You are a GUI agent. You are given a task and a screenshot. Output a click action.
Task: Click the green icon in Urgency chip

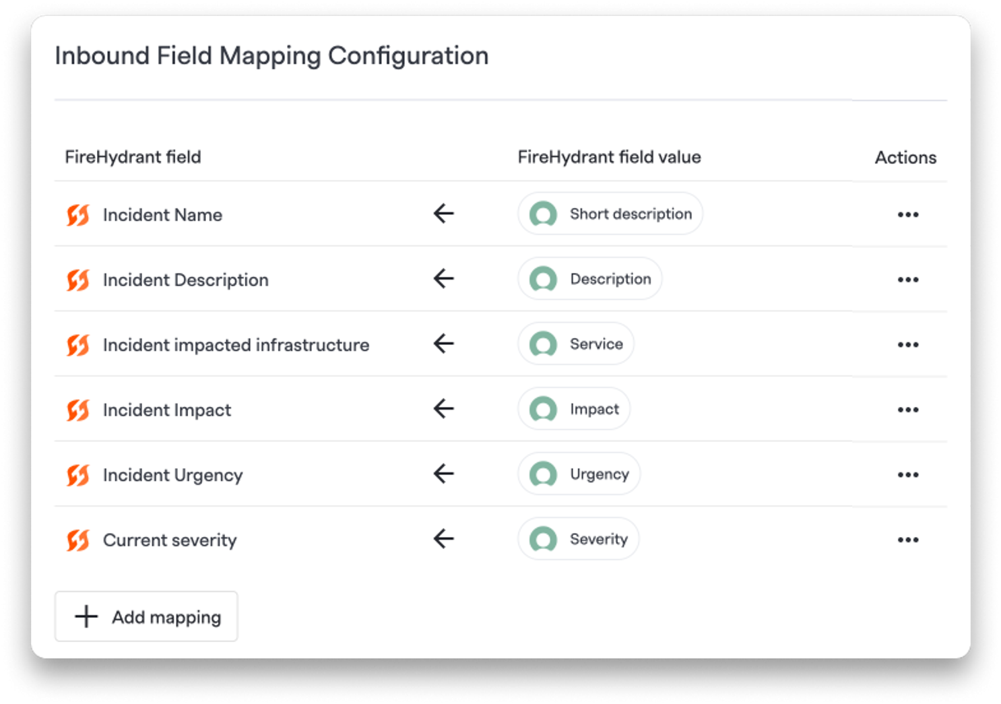click(x=543, y=474)
